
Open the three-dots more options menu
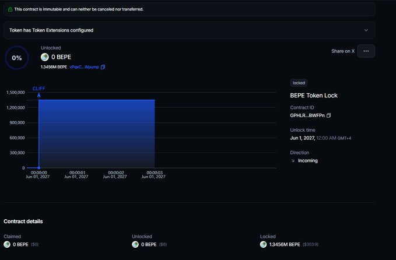[366, 51]
